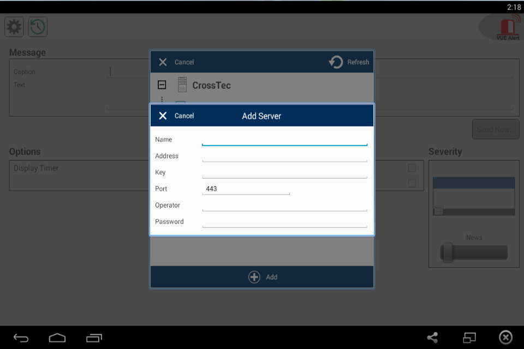The width and height of the screenshot is (524, 349).
Task: Cancel the Add Server dialog
Action: pyautogui.click(x=184, y=116)
